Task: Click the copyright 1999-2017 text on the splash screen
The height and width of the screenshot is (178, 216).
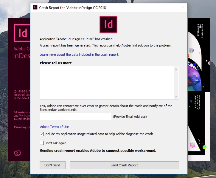Action: click(x=22, y=95)
